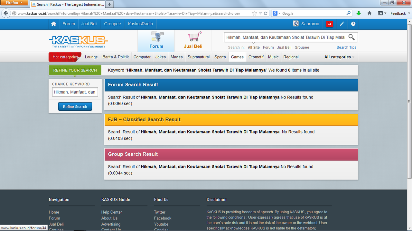Select the Jual Beli shopping cart tab
Viewport: 412px width, 231px height.
tap(193, 41)
